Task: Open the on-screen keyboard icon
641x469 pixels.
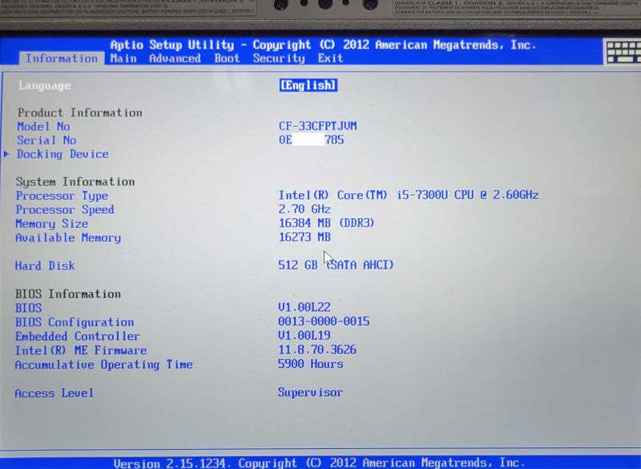Action: point(623,51)
